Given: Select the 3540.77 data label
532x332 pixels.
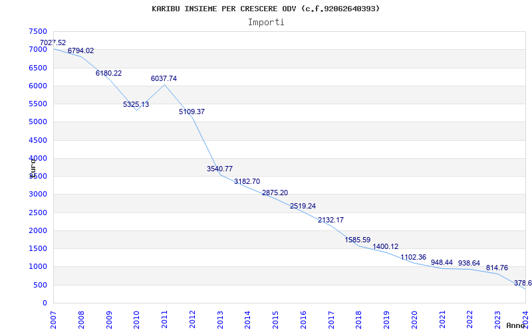Looking at the screenshot, I should (x=220, y=169).
